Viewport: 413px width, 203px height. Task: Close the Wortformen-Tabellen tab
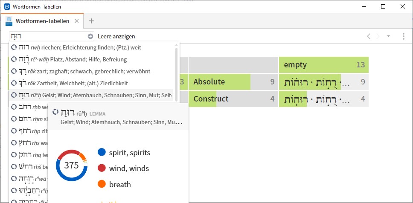tap(77, 21)
